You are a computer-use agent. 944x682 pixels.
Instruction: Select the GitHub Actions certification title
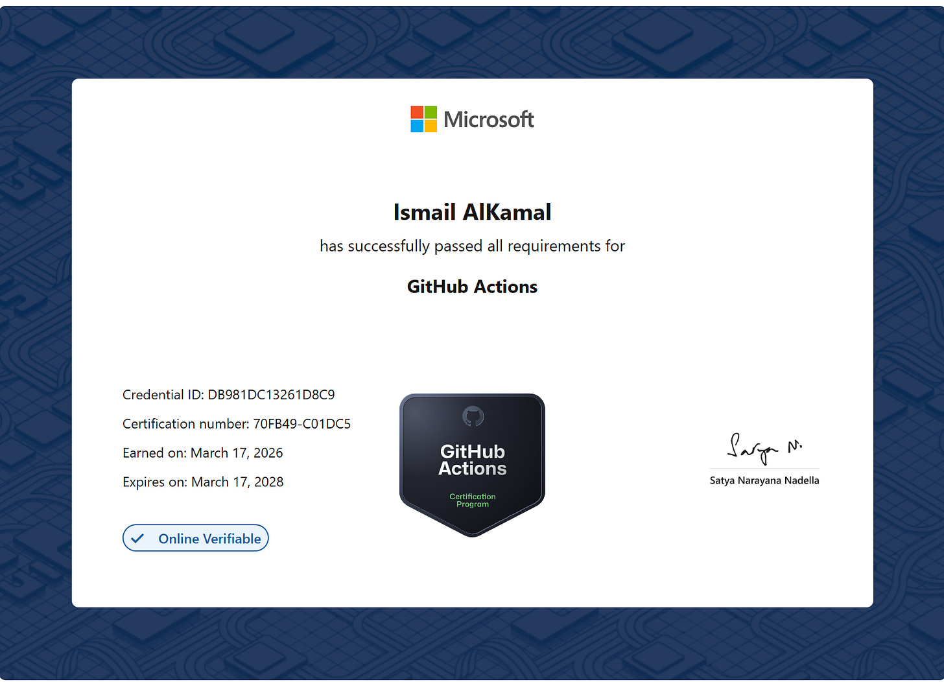click(x=472, y=287)
